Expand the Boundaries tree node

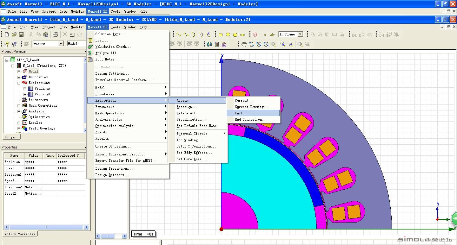[19, 77]
